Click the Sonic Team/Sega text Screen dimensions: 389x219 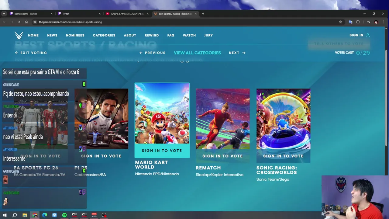tap(273, 179)
